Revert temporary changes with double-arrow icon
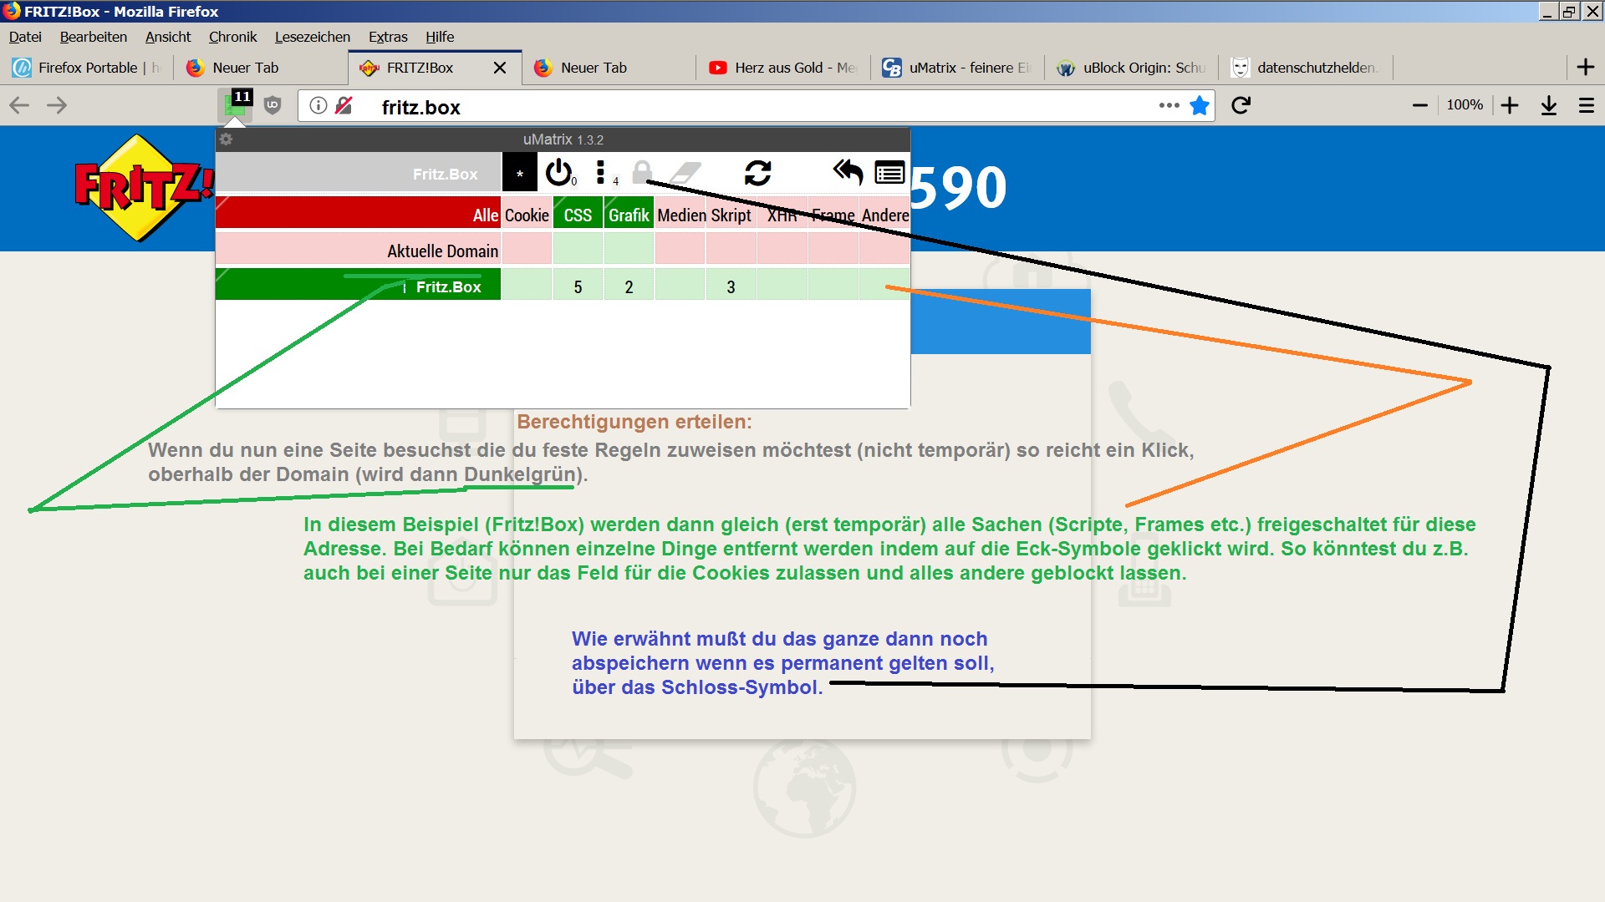1605x902 pixels. [848, 173]
